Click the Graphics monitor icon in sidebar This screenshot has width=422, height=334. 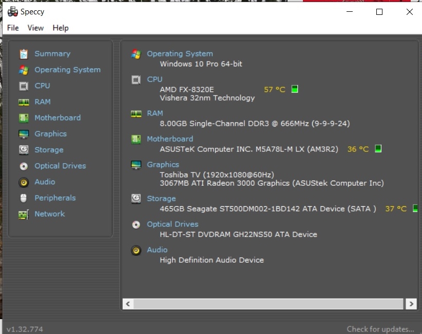(24, 134)
